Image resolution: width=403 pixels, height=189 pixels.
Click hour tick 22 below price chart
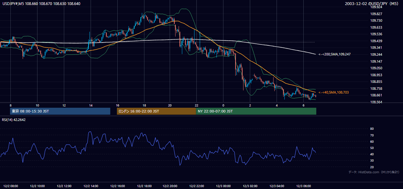pyautogui.click(x=196, y=105)
